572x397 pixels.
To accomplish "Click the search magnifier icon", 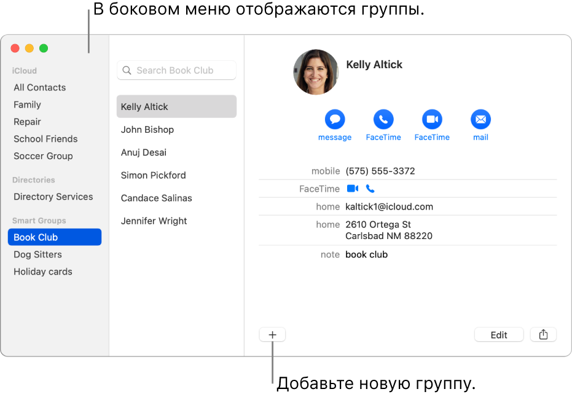I will point(127,70).
